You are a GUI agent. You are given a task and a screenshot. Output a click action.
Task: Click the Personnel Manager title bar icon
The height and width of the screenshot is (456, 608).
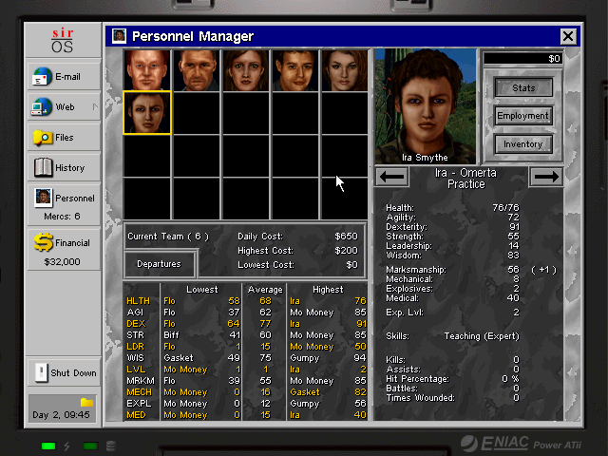119,36
